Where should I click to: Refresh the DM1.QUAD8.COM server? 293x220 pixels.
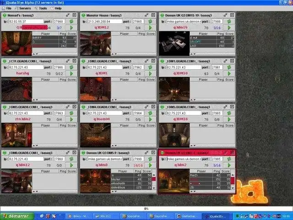229,67
